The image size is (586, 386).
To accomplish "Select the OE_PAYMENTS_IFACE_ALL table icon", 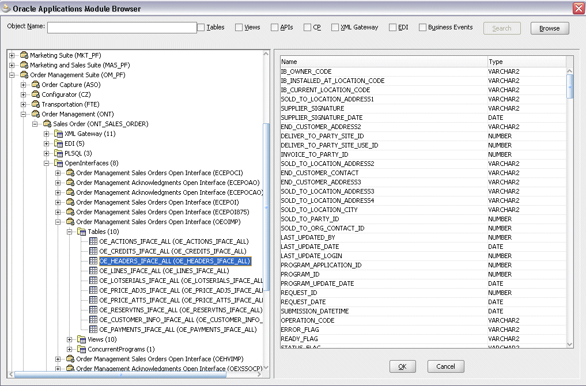I will [93, 329].
